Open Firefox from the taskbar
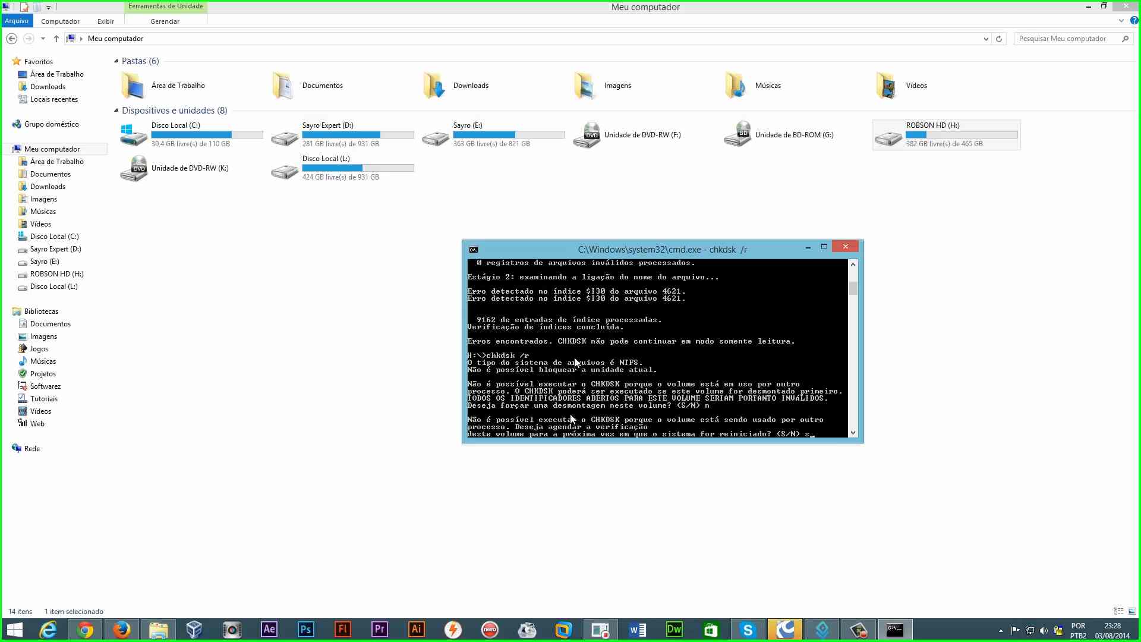The width and height of the screenshot is (1141, 642). pos(122,630)
